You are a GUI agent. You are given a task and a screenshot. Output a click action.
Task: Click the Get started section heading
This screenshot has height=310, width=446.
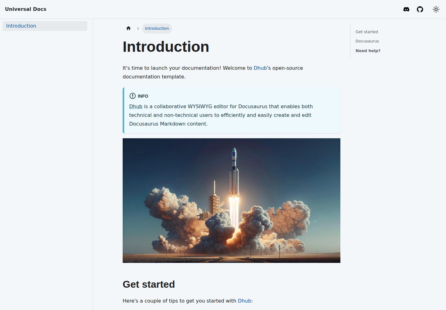[x=149, y=284]
